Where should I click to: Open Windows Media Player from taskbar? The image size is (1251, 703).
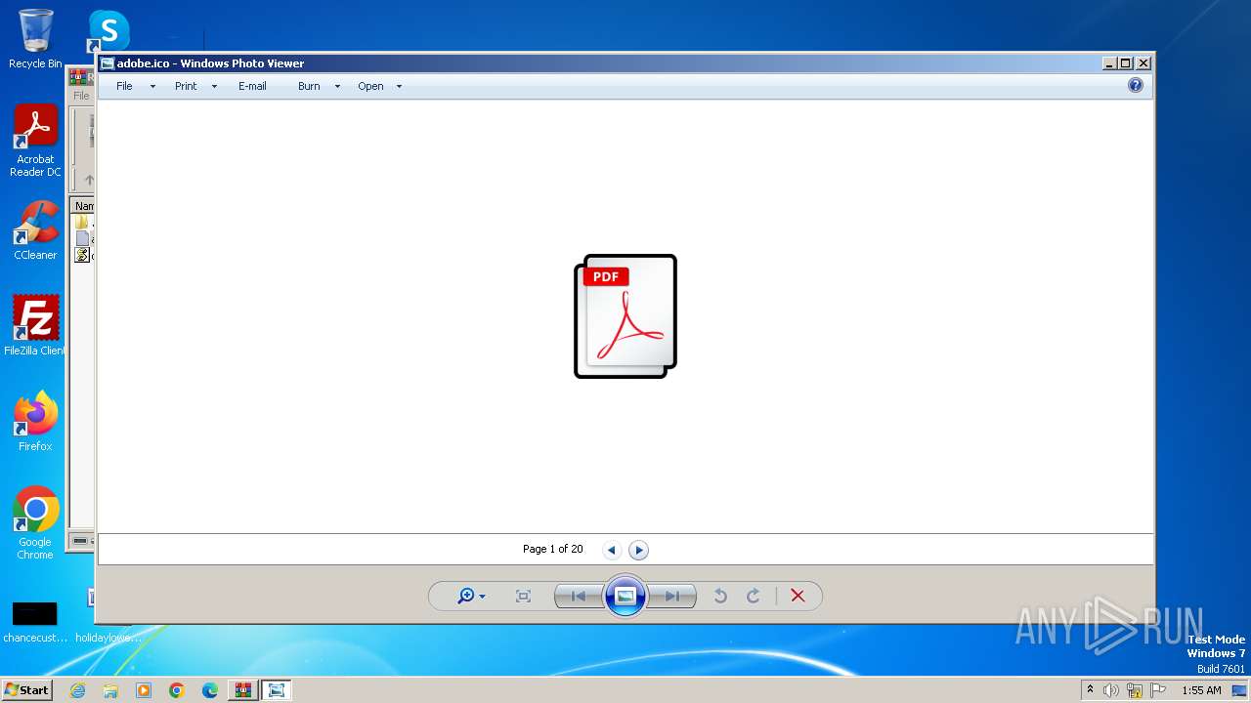tap(144, 690)
